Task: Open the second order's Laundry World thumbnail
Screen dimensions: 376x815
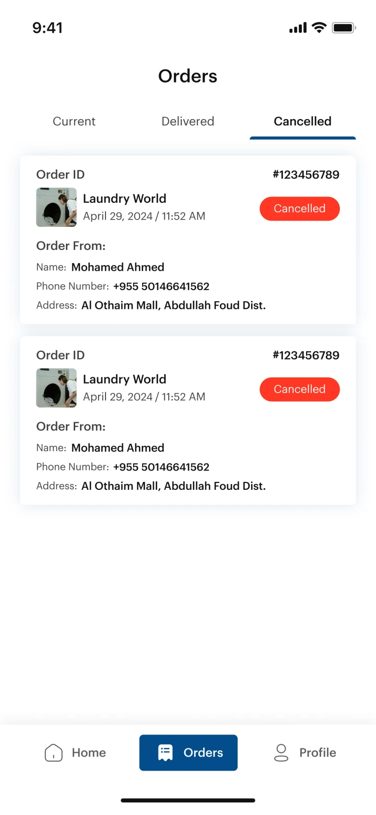Action: coord(56,388)
